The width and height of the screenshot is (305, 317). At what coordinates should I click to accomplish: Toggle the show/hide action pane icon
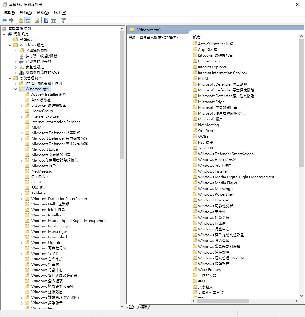pyautogui.click(x=54, y=20)
